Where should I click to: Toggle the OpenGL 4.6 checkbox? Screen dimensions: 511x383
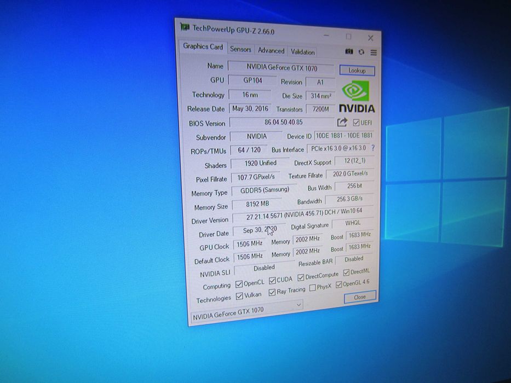338,285
